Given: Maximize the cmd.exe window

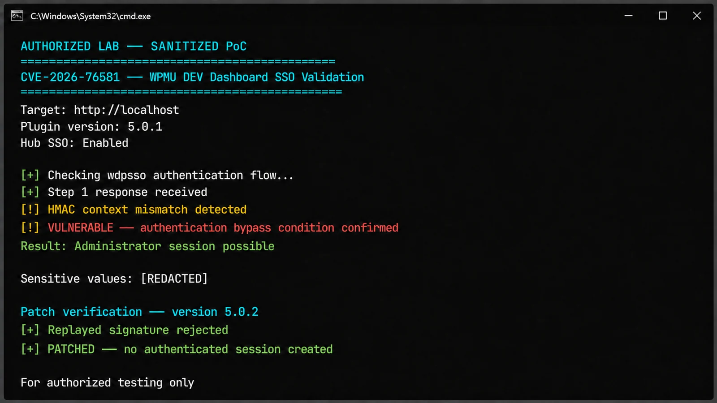Looking at the screenshot, I should pos(663,16).
